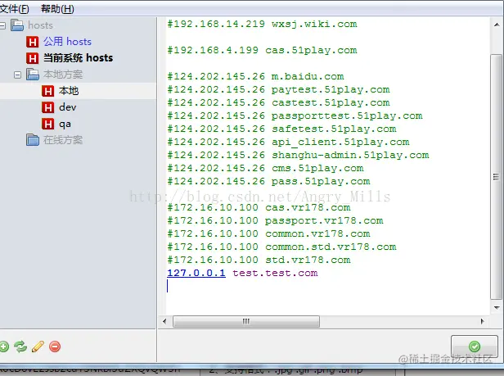Viewport: 504px width, 376px height.
Task: Click the cms.51play.com line
Action: pyautogui.click(x=265, y=168)
